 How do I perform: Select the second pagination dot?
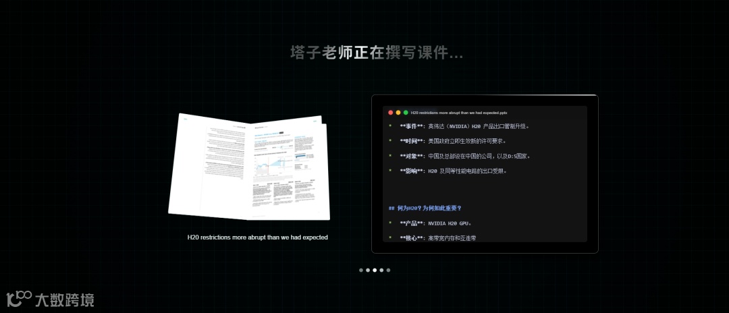point(368,270)
